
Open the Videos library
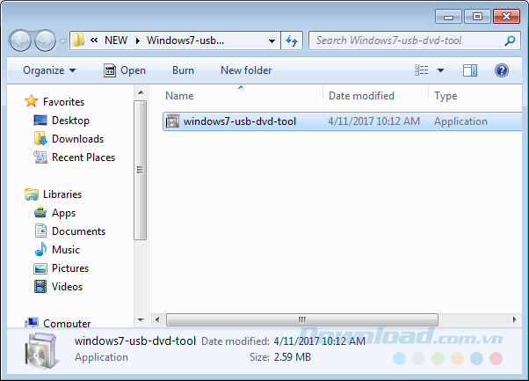click(67, 287)
